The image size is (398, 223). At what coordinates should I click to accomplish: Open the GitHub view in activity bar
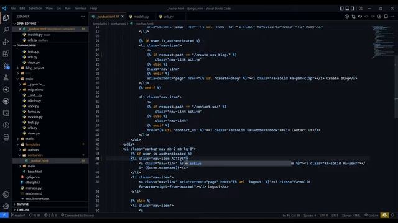coord(6,102)
